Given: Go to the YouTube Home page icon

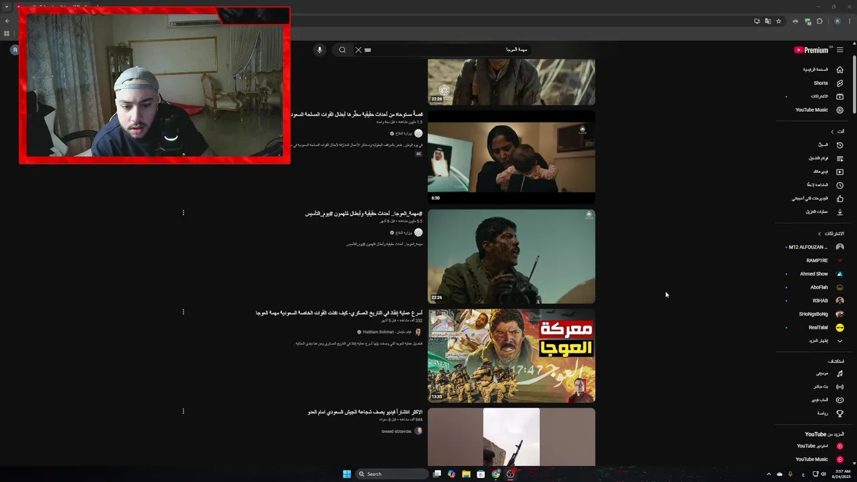Looking at the screenshot, I should pyautogui.click(x=840, y=70).
